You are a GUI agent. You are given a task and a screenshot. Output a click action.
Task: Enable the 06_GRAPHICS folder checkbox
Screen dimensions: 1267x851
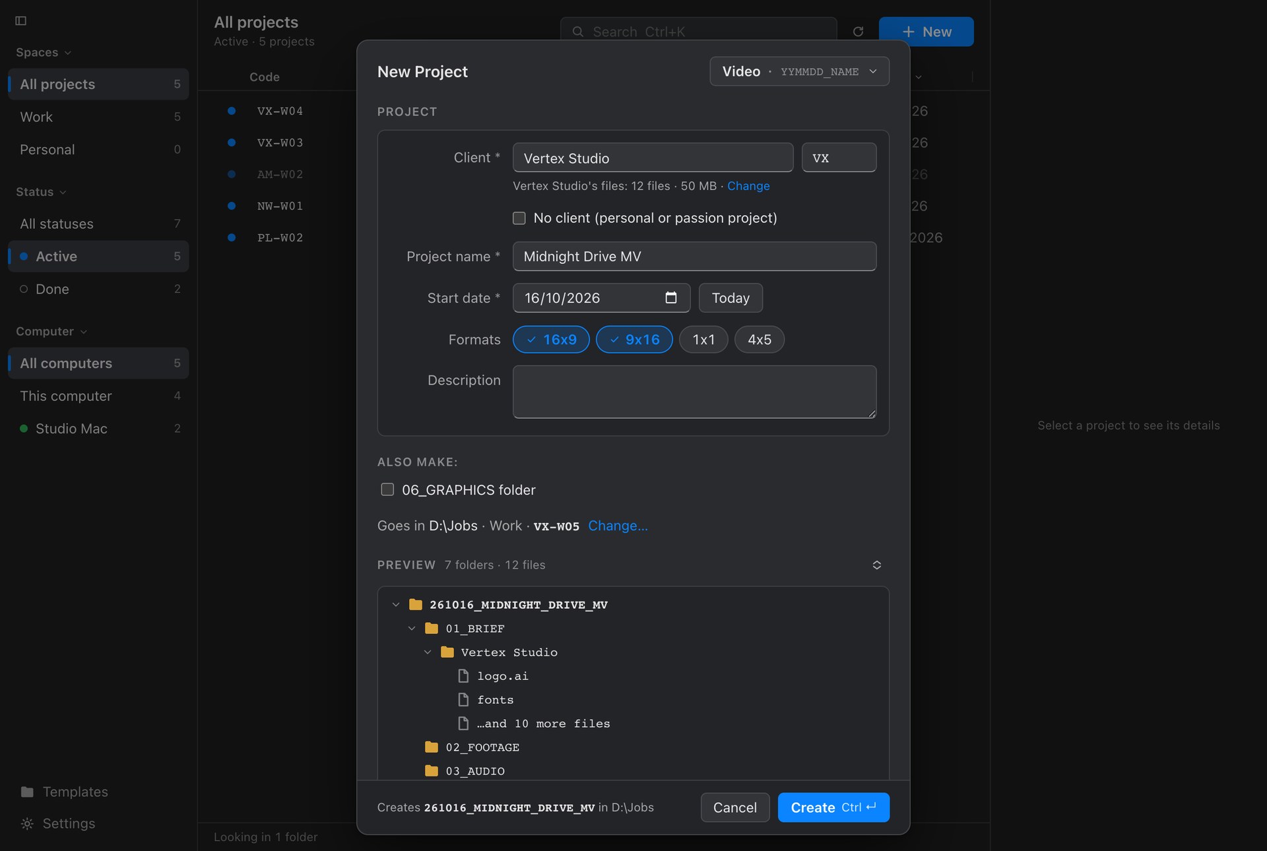[387, 489]
